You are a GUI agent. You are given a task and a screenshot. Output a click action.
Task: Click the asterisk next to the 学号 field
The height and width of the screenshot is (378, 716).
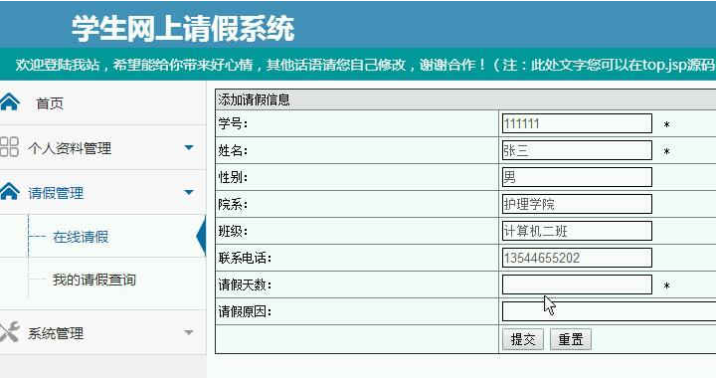(666, 124)
